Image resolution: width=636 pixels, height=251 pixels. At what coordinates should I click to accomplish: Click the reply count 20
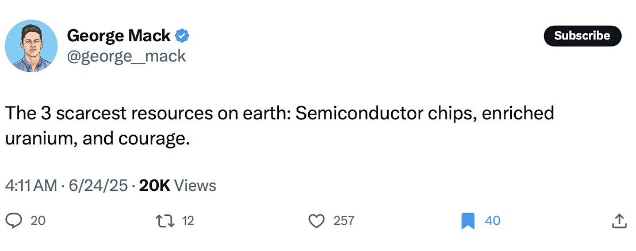(x=37, y=221)
